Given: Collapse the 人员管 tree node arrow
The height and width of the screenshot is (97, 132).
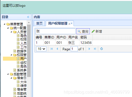Looking at the screenshot, I should 11,32.
